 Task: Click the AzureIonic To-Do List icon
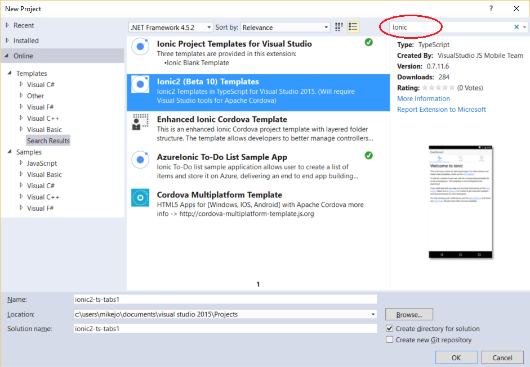140,160
